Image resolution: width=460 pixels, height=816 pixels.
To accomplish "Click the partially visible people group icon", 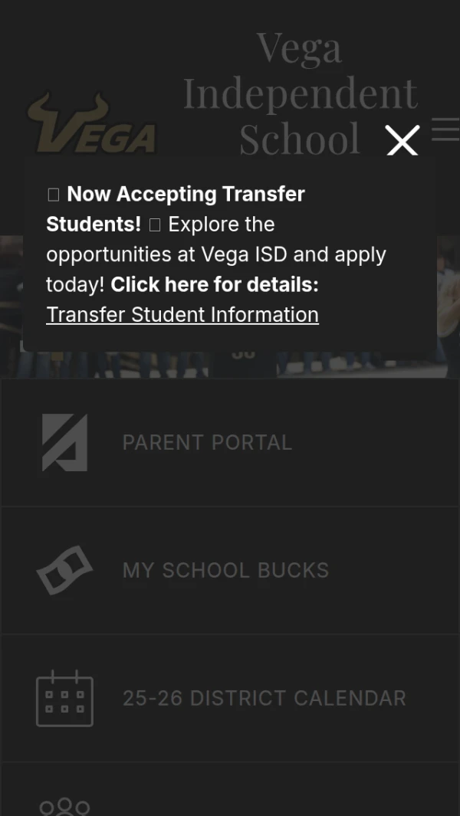I will tap(64, 807).
